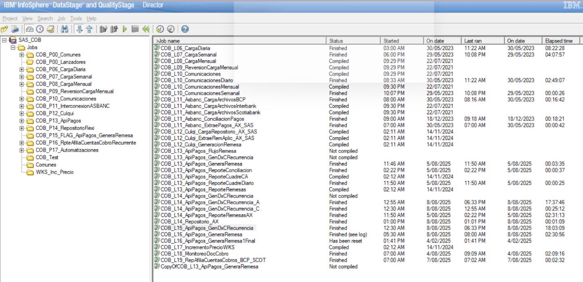Click the Print toolbar icon

[x=15, y=29]
